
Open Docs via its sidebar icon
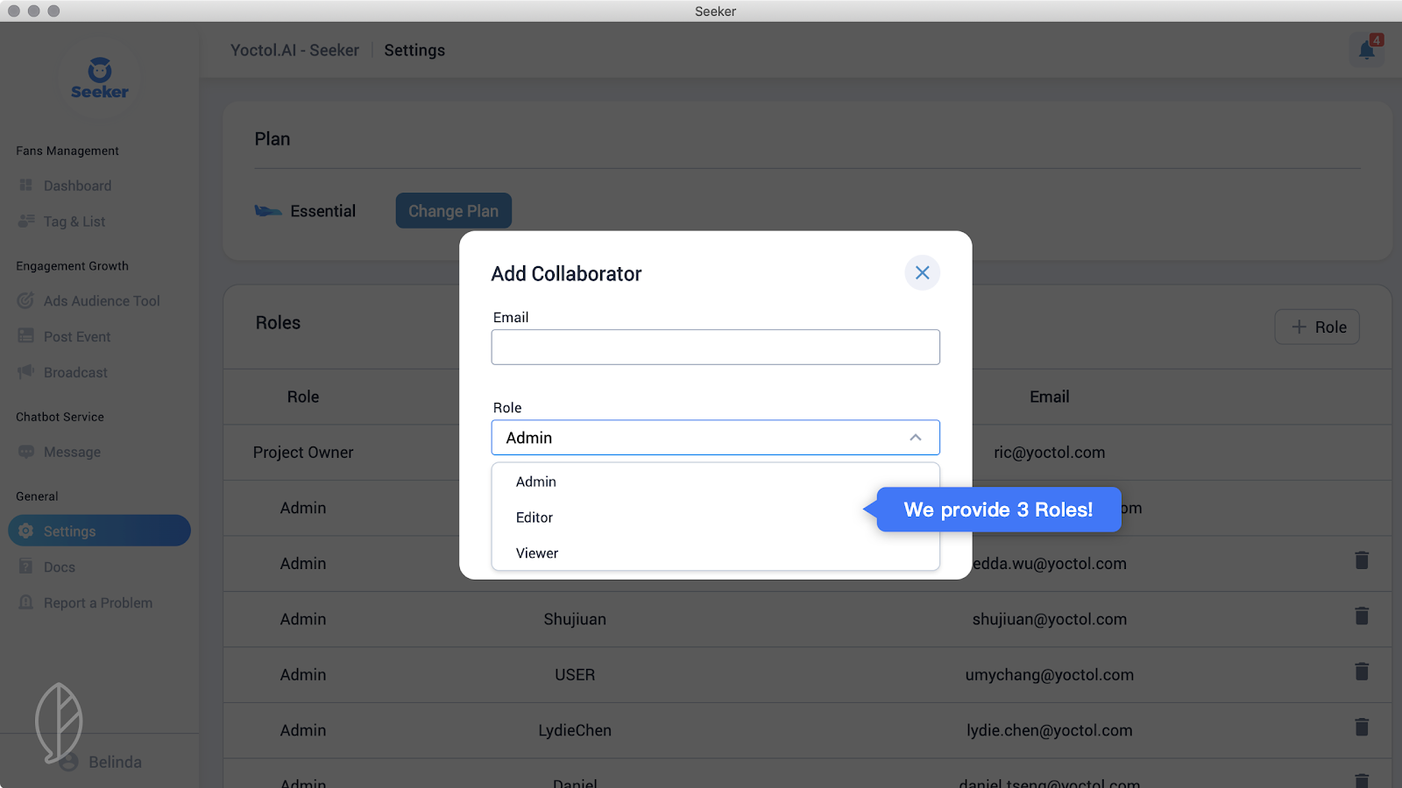coord(26,566)
